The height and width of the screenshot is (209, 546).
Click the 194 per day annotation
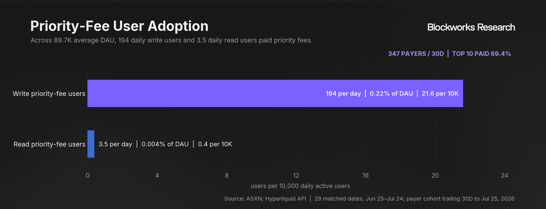[343, 94]
